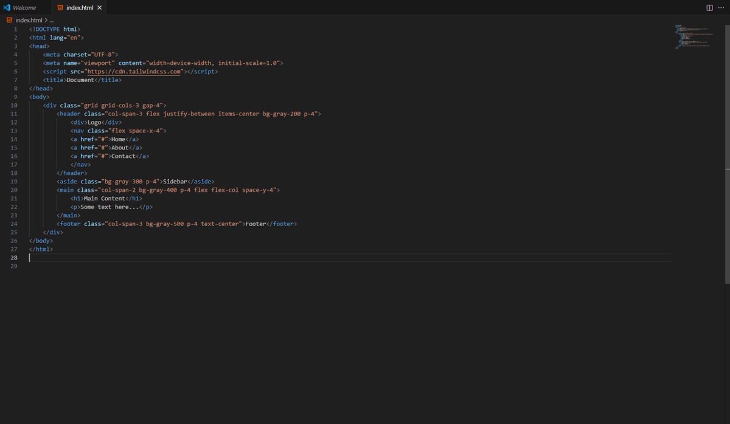The height and width of the screenshot is (424, 730).
Task: Click the chevron after index.html in breadcrumbs
Action: click(45, 19)
